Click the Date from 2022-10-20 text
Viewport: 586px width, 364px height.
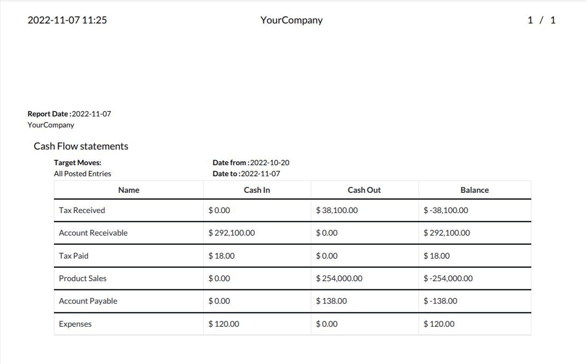click(251, 162)
